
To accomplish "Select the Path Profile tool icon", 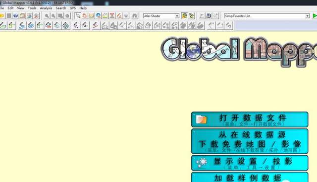I will tap(106, 16).
